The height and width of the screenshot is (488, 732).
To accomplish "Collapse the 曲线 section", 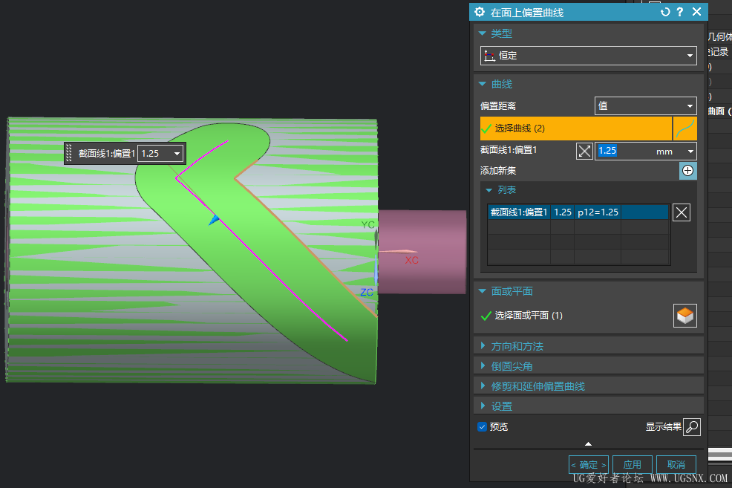I will pyautogui.click(x=483, y=84).
